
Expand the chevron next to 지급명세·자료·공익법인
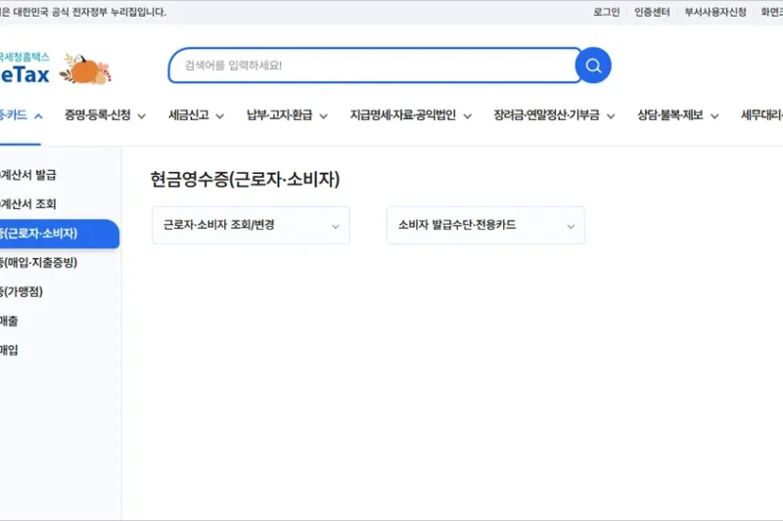coord(468,116)
